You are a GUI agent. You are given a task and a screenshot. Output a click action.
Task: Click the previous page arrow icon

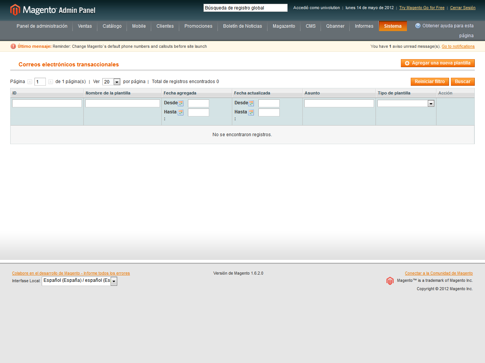(30, 82)
